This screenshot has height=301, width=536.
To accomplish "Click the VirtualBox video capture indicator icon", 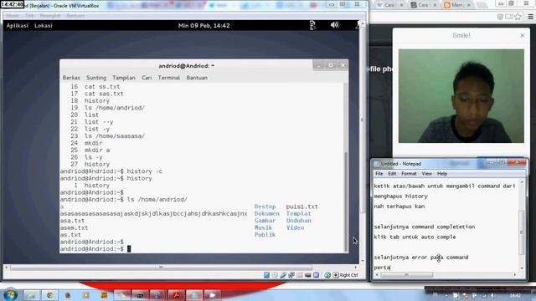I will pos(317,275).
